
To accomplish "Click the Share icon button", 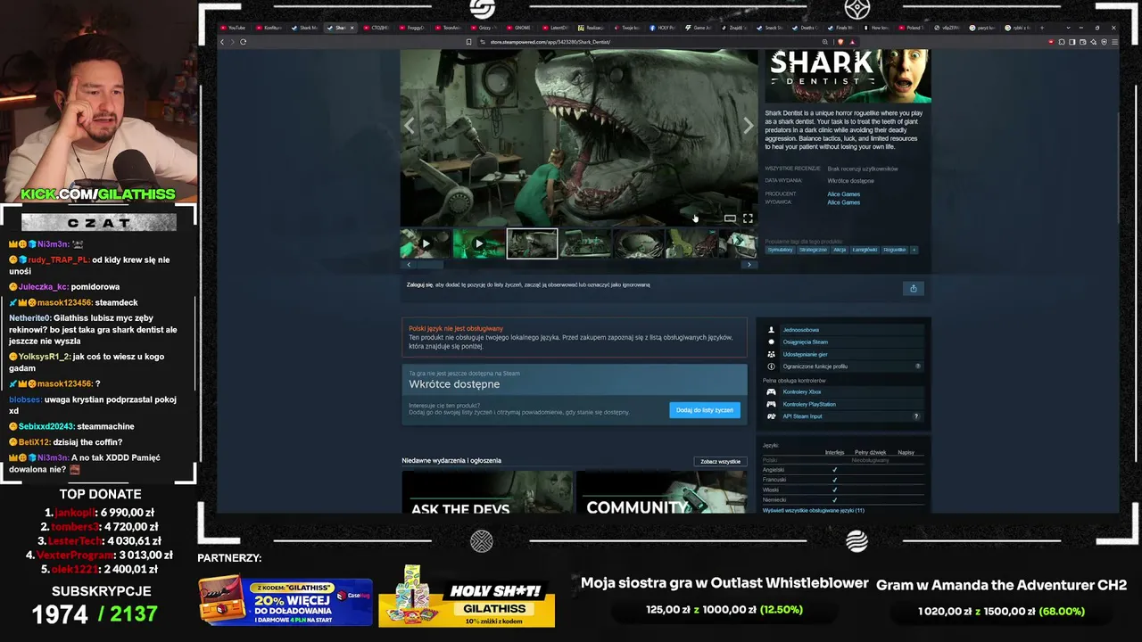I will pos(913,288).
